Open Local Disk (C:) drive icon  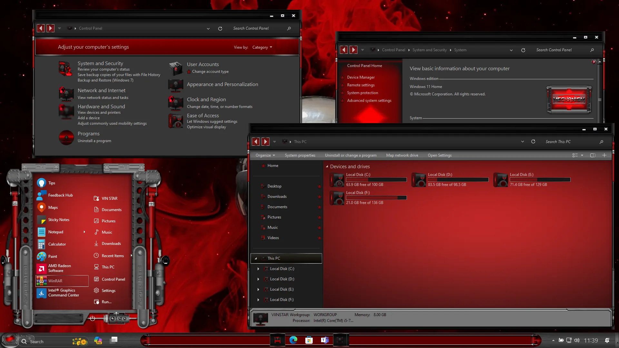point(337,180)
